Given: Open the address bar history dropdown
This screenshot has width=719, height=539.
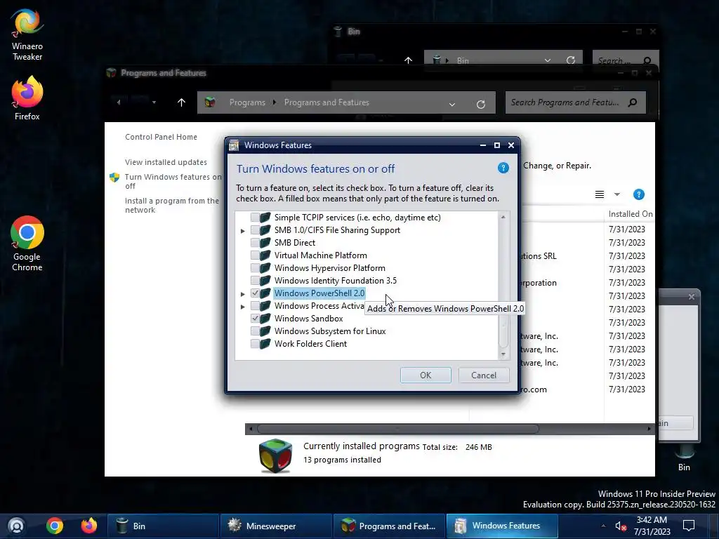Looking at the screenshot, I should click(452, 104).
